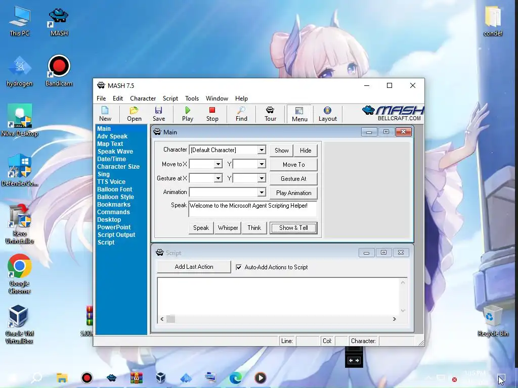Stop the script with Stop icon
The width and height of the screenshot is (518, 388).
[212, 114]
